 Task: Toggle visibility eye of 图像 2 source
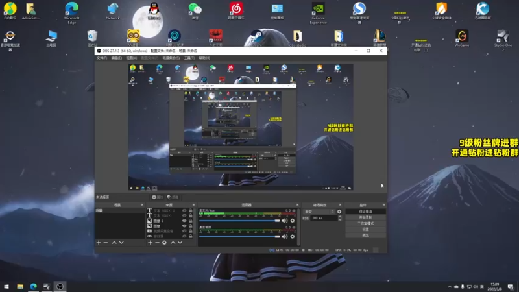184,221
